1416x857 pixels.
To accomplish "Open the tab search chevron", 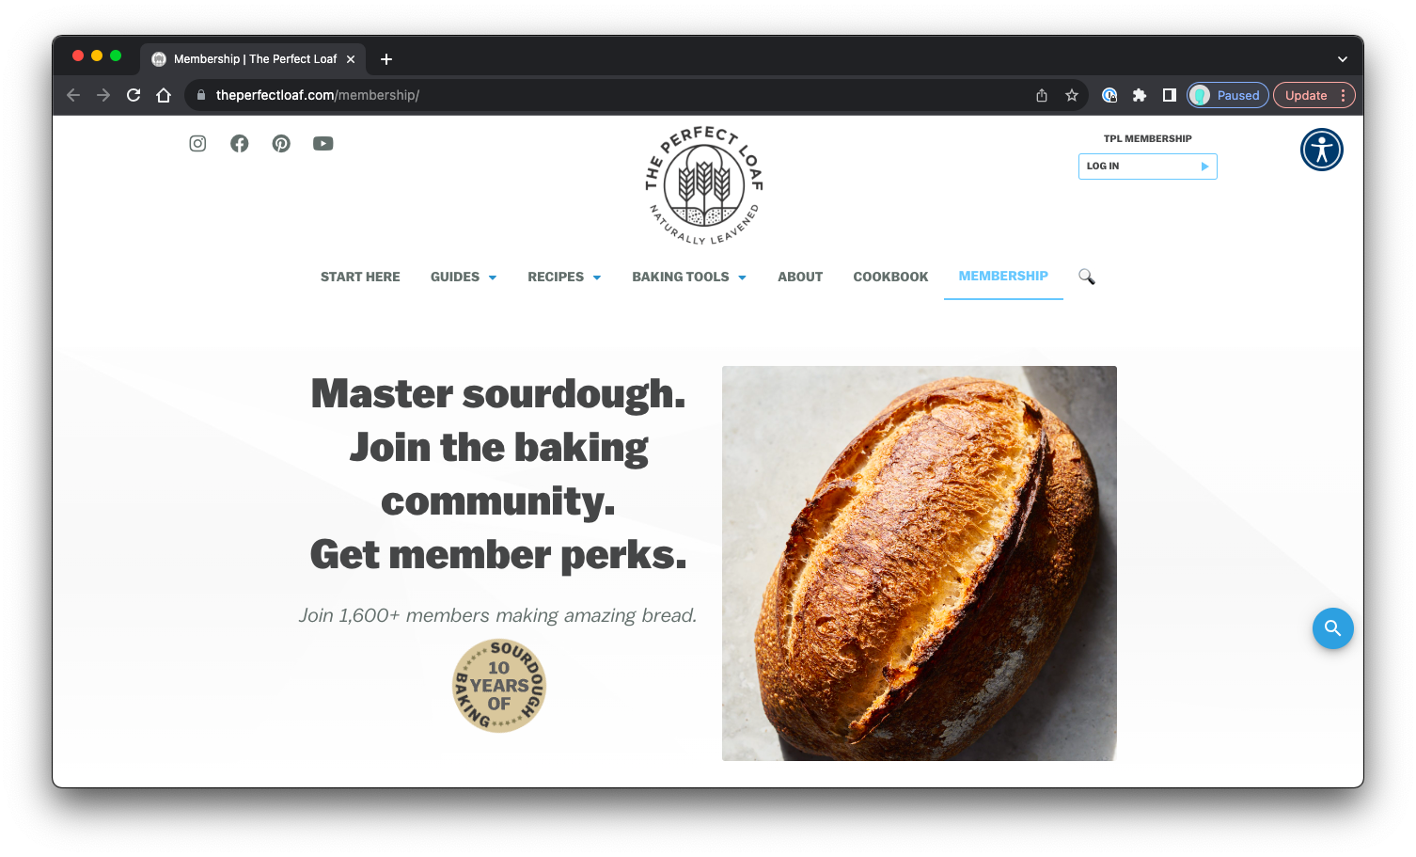I will click(x=1343, y=59).
